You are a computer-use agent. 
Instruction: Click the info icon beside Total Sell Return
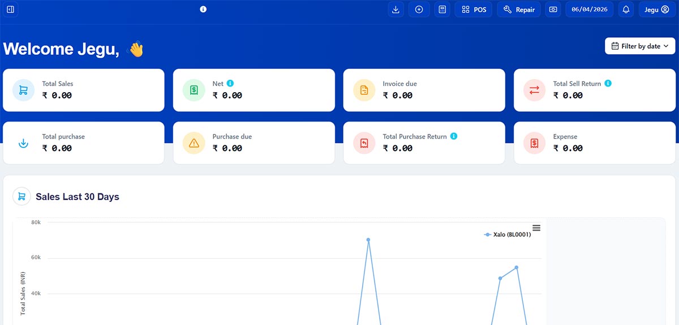click(608, 83)
